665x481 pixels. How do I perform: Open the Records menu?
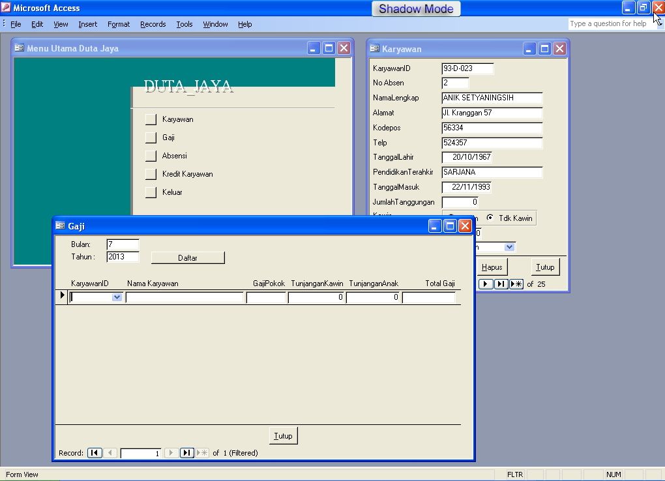[153, 24]
